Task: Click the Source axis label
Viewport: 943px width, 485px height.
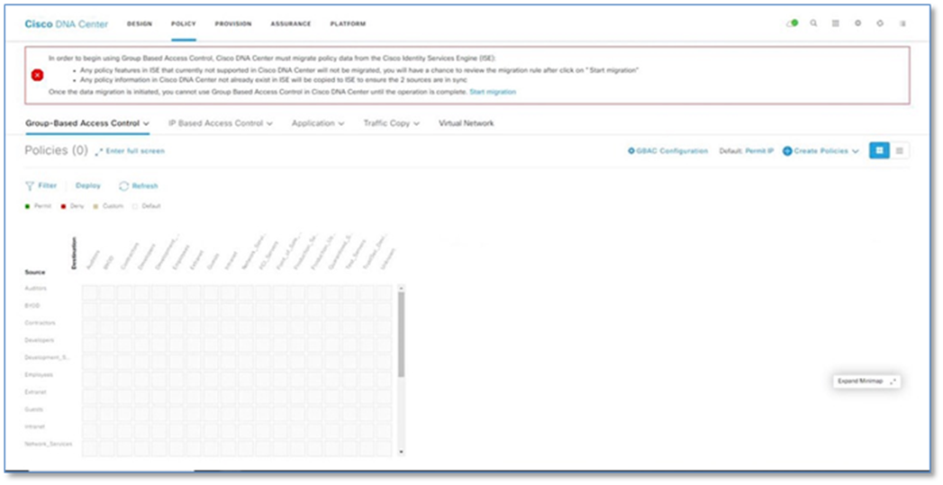Action: 35,273
